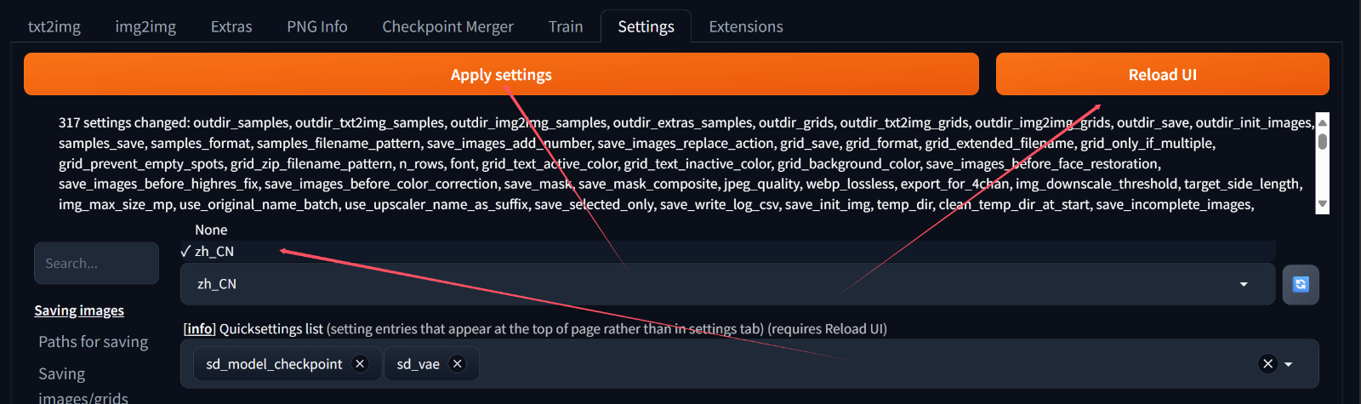The height and width of the screenshot is (404, 1361).
Task: Expand the Quicksettings list dropdown arrow
Action: pos(1289,364)
